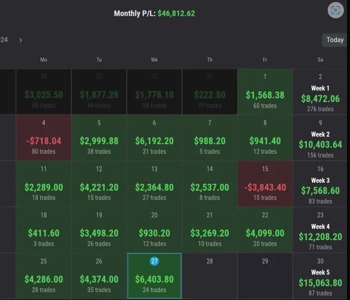This screenshot has height=300, width=350.
Task: Click the Fr weekday column header
Action: 265,59
